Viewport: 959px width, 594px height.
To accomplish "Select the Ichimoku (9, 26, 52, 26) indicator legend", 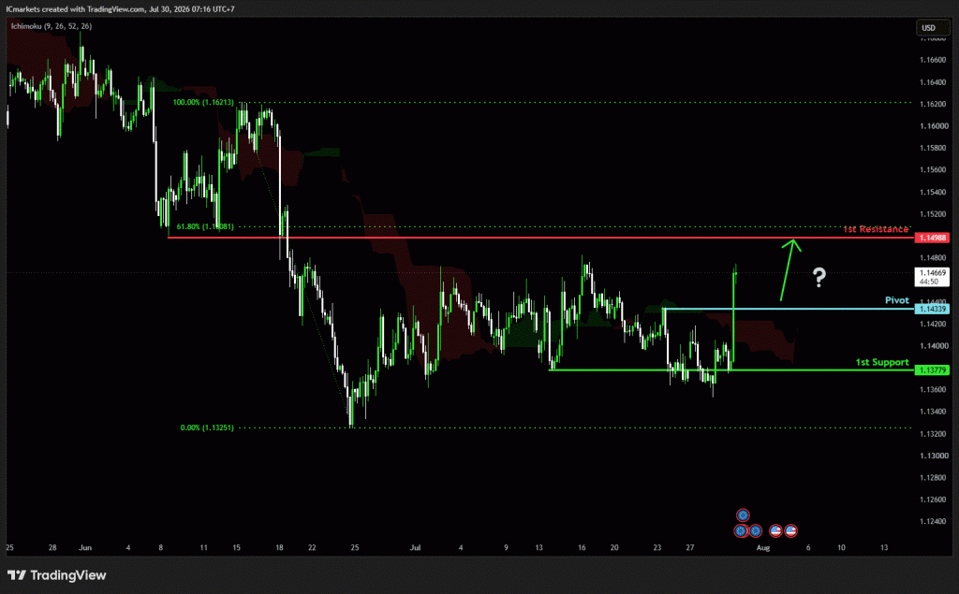I will (x=52, y=26).
